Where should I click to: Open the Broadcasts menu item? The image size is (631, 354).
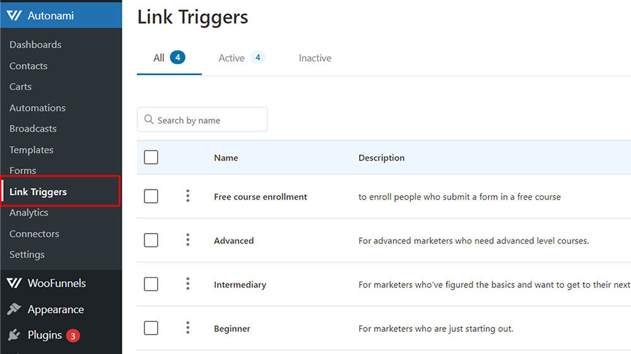point(33,128)
